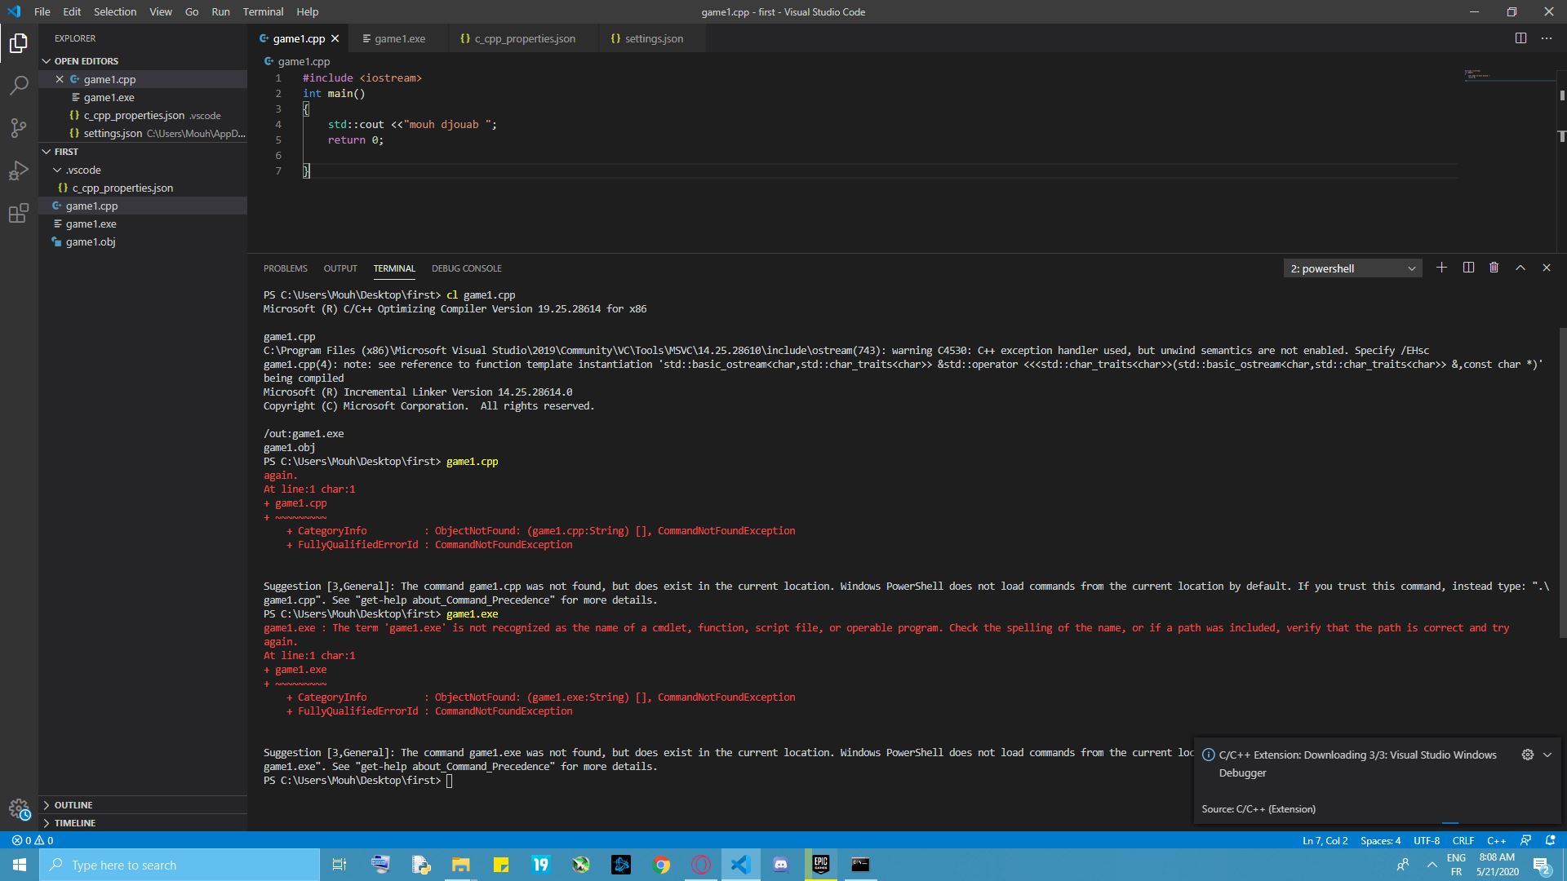Screen dimensions: 1567x881
Task: Change the UTF-8 encoding setting
Action: [x=1427, y=840]
